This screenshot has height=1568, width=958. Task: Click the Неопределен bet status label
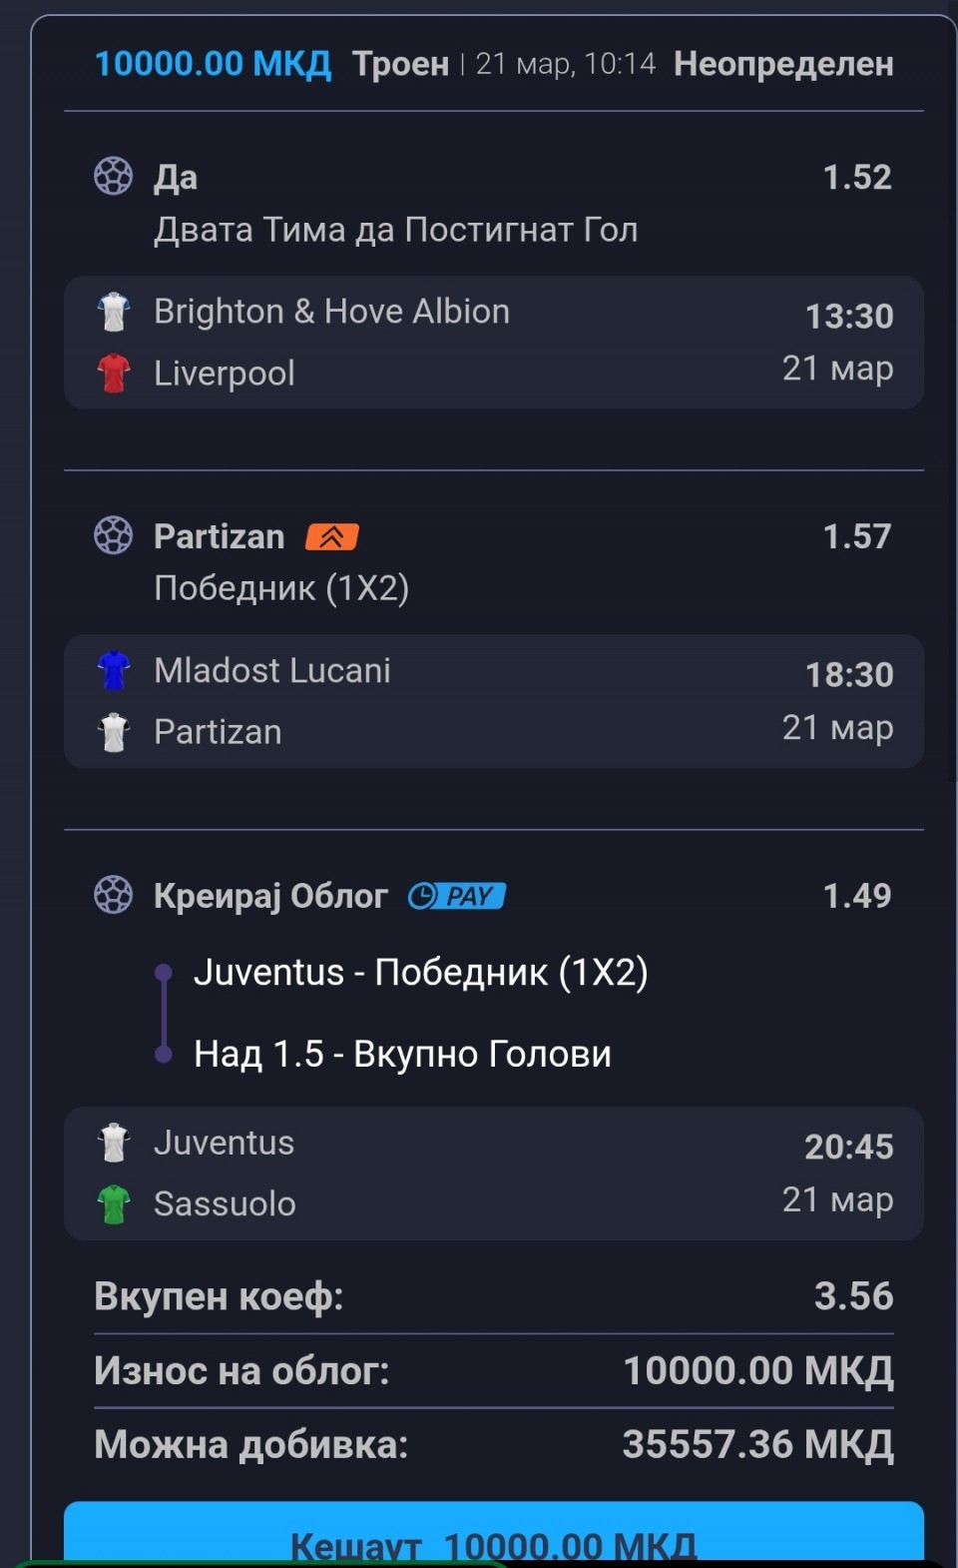tap(783, 64)
